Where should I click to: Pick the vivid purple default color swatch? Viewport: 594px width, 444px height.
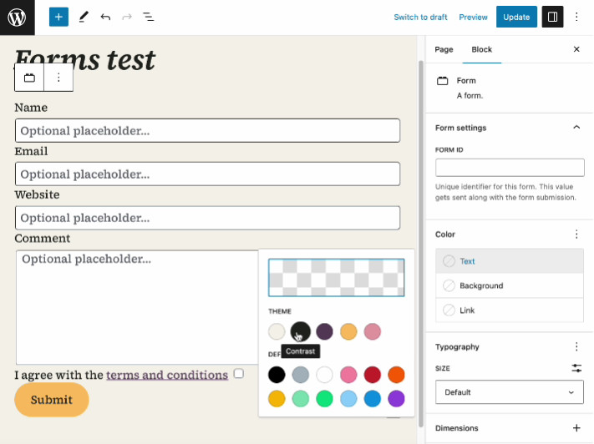[396, 399]
